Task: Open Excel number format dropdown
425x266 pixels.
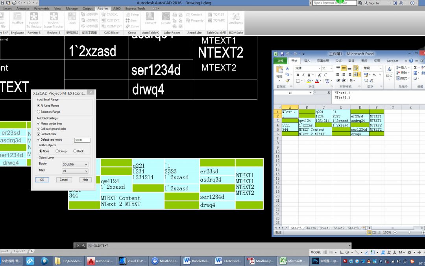Action: pos(381,68)
